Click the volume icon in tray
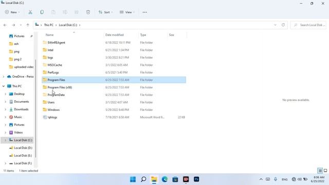 300,179
